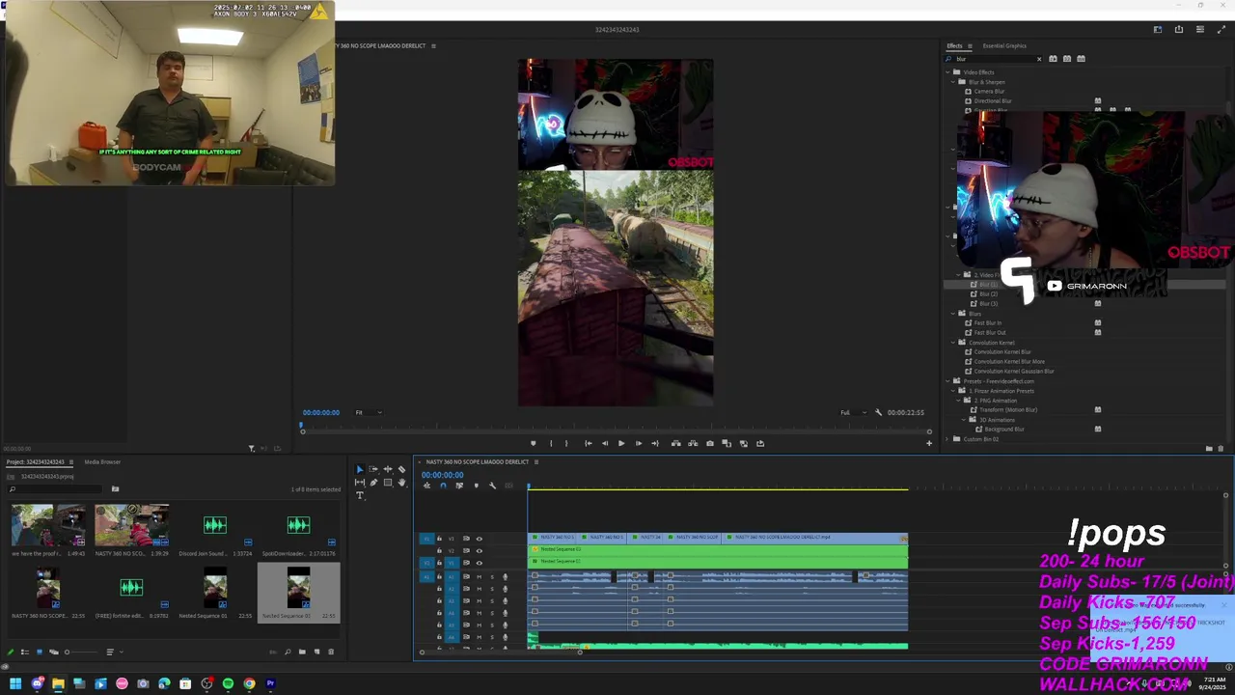Mute audio track A1
The image size is (1235, 695).
pyautogui.click(x=479, y=577)
